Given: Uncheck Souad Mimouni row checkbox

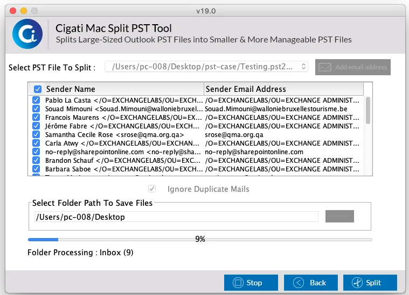Looking at the screenshot, I should (x=36, y=109).
